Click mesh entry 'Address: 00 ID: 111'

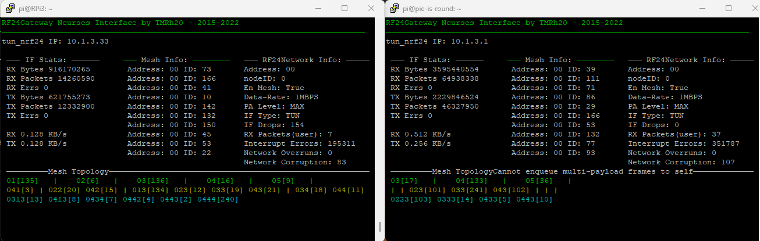556,78
